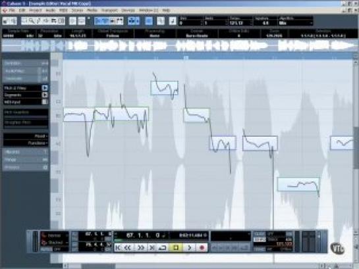Open the Audio menu
The image size is (359, 269).
coord(50,11)
